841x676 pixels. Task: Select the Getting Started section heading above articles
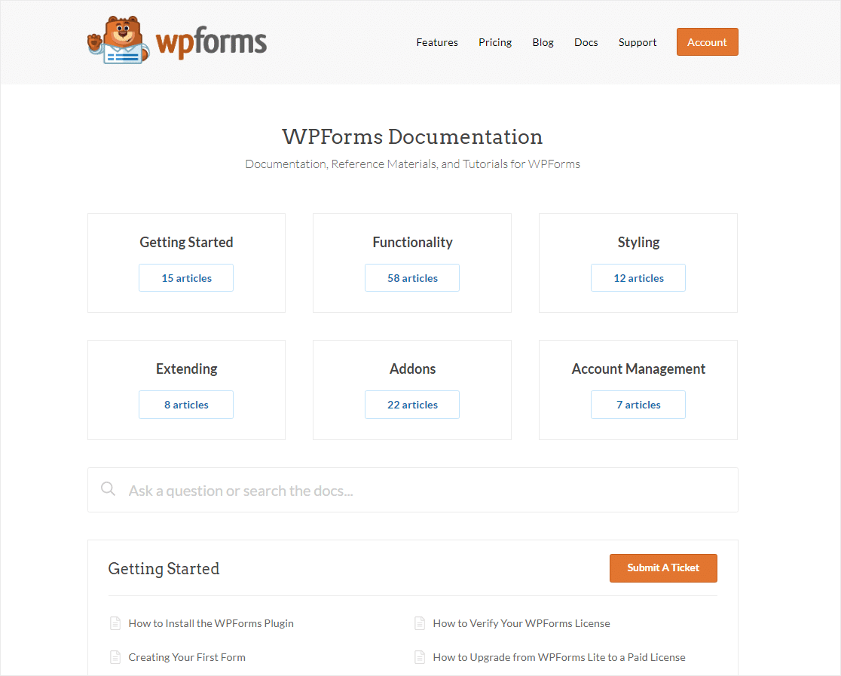click(x=164, y=569)
